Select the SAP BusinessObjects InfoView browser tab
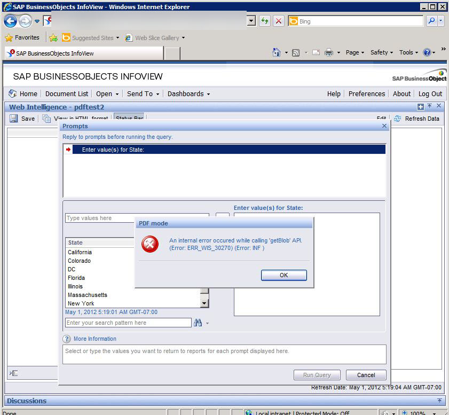This screenshot has height=415, width=449. click(x=84, y=53)
